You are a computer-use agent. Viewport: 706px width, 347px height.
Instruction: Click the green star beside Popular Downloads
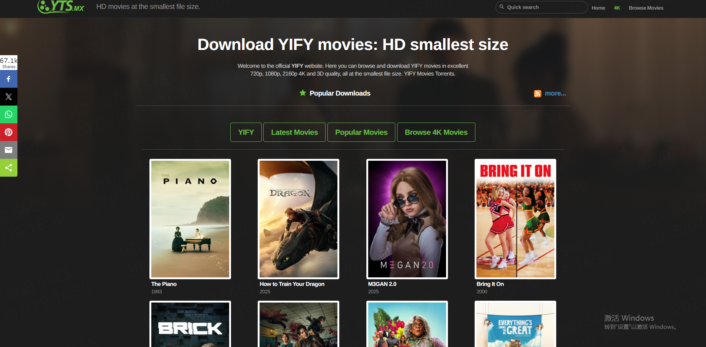point(303,93)
